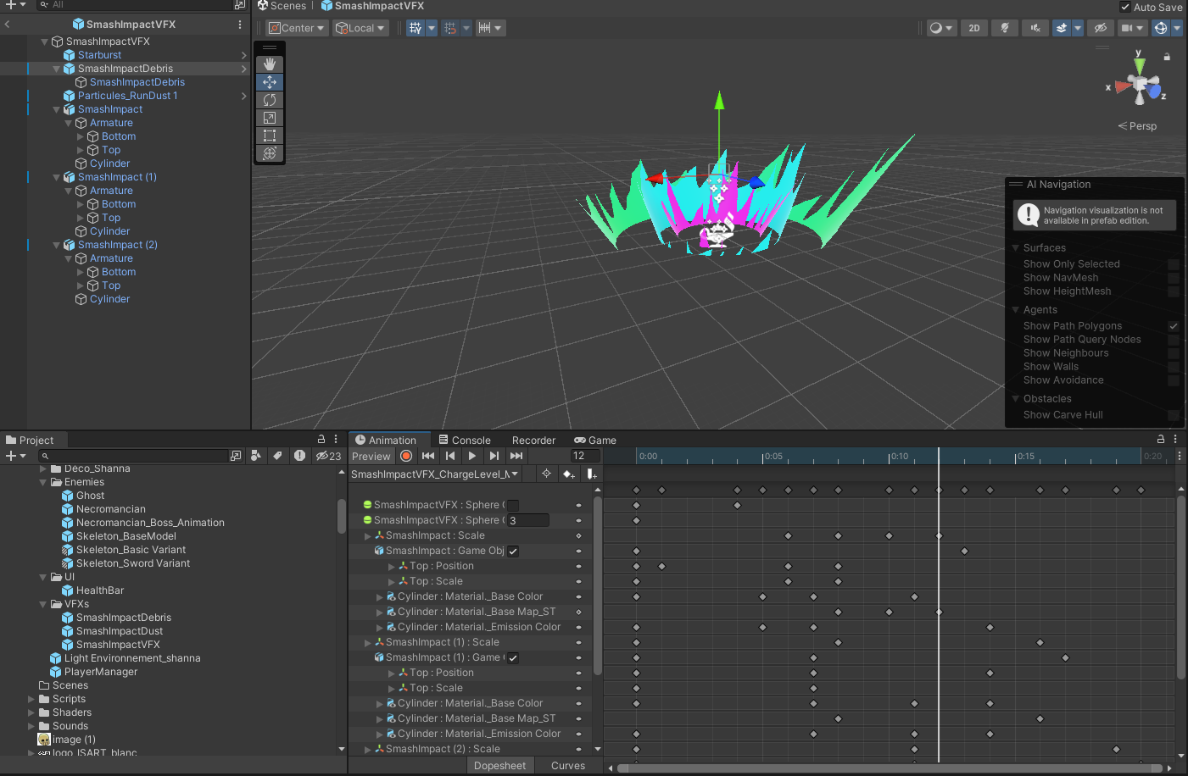Open the draw mode shading dropdown
This screenshot has width=1188, height=776.
[940, 28]
